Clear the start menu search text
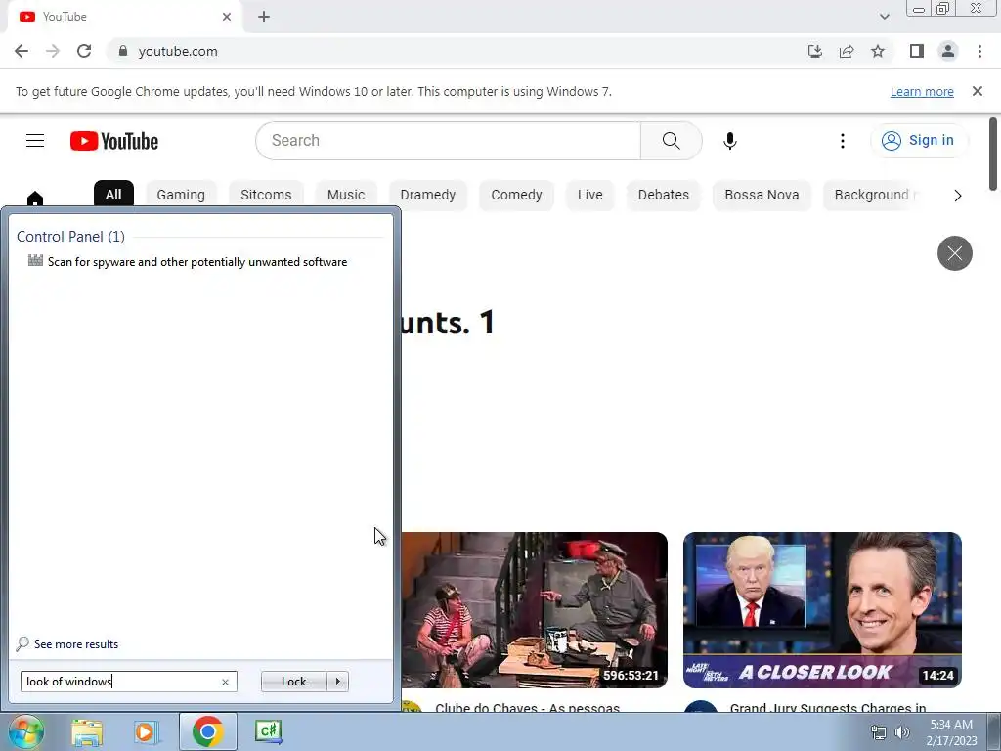The image size is (1001, 751). 225,682
